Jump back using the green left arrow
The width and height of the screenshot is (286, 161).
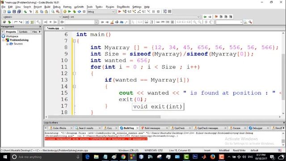click(205, 17)
